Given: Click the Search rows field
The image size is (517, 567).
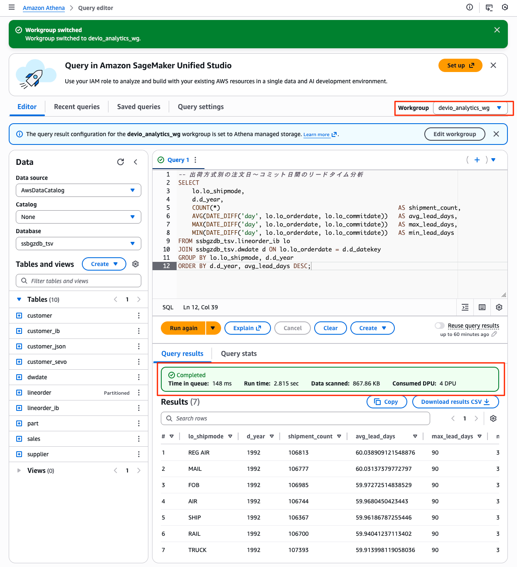Looking at the screenshot, I should pyautogui.click(x=295, y=418).
